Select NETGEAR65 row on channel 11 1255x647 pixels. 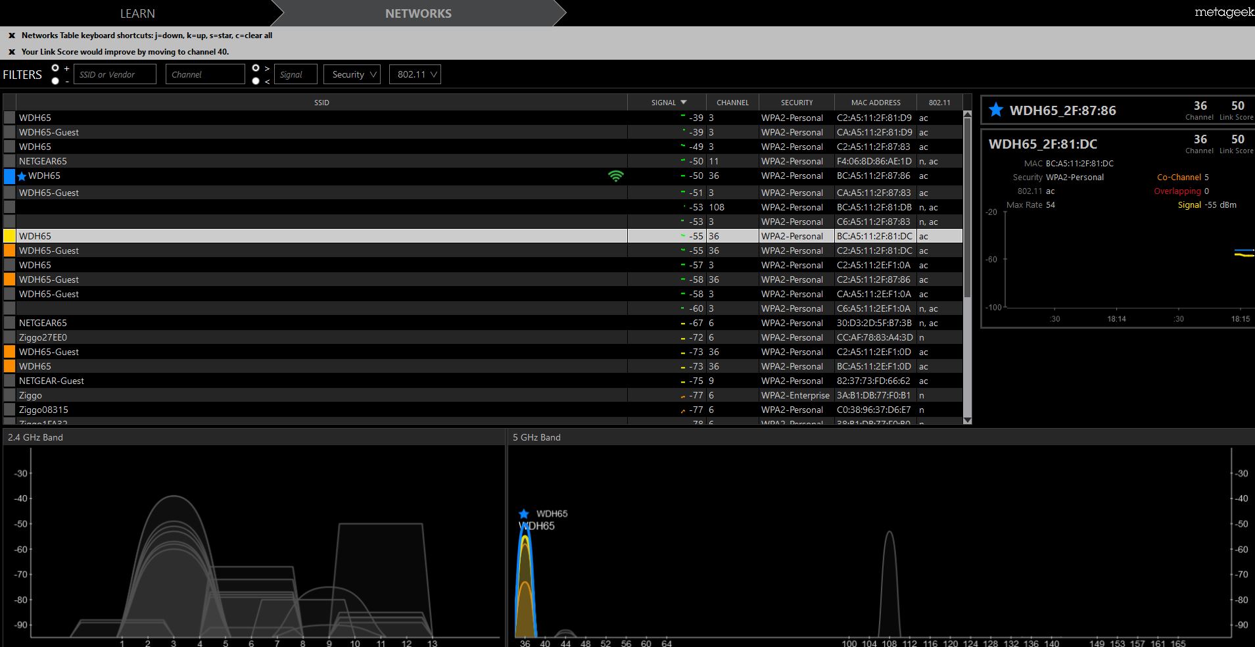pyautogui.click(x=483, y=161)
